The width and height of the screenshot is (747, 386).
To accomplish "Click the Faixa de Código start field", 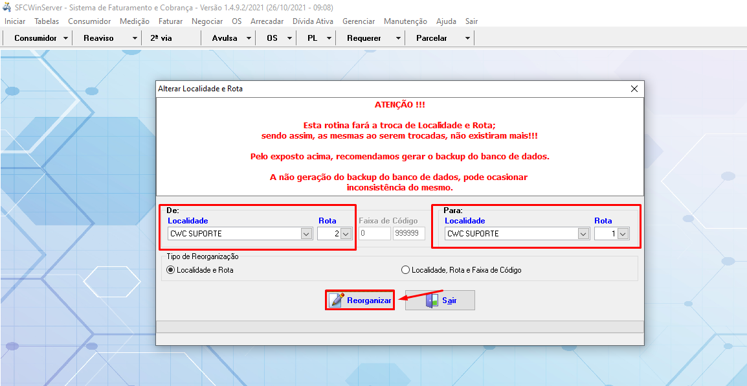I will (x=374, y=234).
